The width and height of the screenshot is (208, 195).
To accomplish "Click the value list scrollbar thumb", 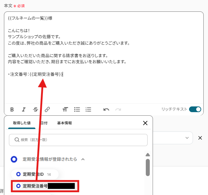I will pos(148,167).
